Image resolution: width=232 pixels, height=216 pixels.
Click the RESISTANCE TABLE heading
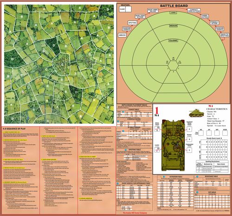tap(211, 176)
